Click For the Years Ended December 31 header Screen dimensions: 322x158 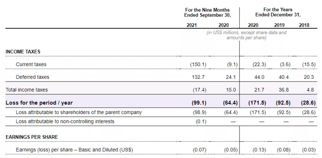[x=278, y=12]
